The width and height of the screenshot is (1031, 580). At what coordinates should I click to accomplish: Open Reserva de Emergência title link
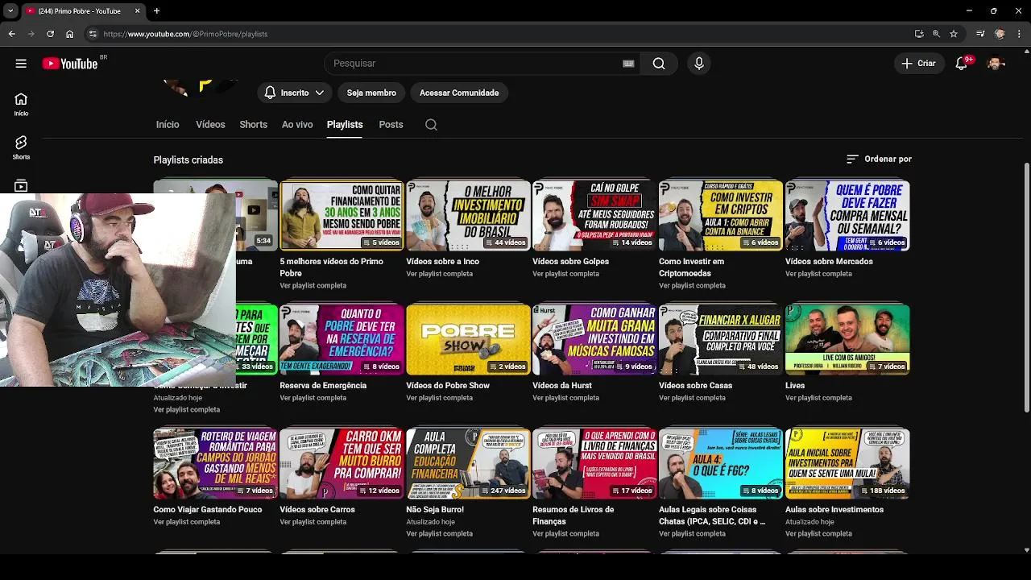(323, 386)
